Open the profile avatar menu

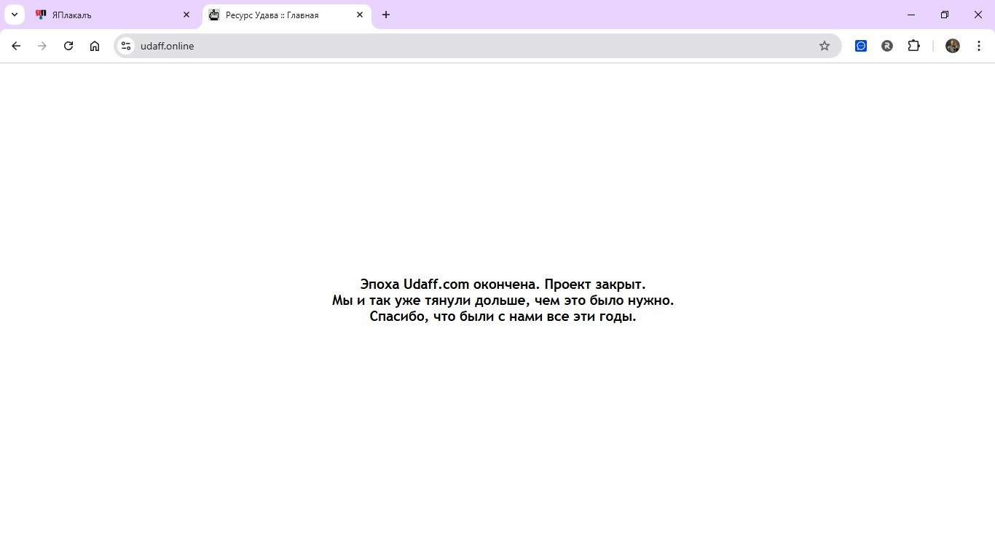(x=953, y=46)
